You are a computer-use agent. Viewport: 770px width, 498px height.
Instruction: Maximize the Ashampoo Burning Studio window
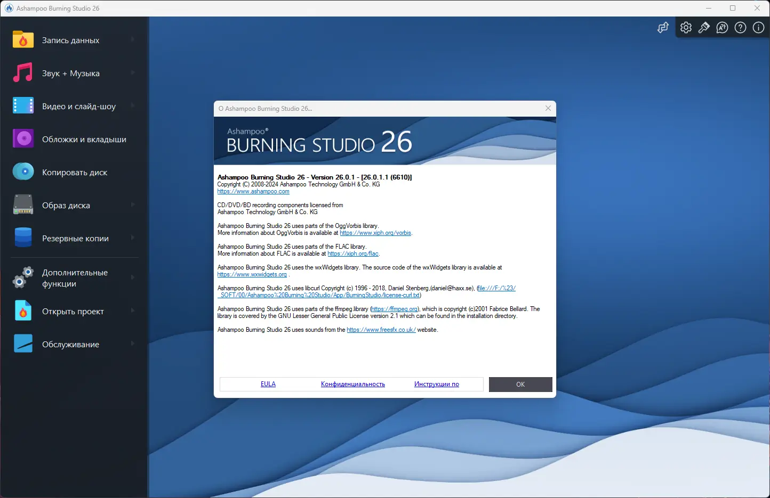733,8
